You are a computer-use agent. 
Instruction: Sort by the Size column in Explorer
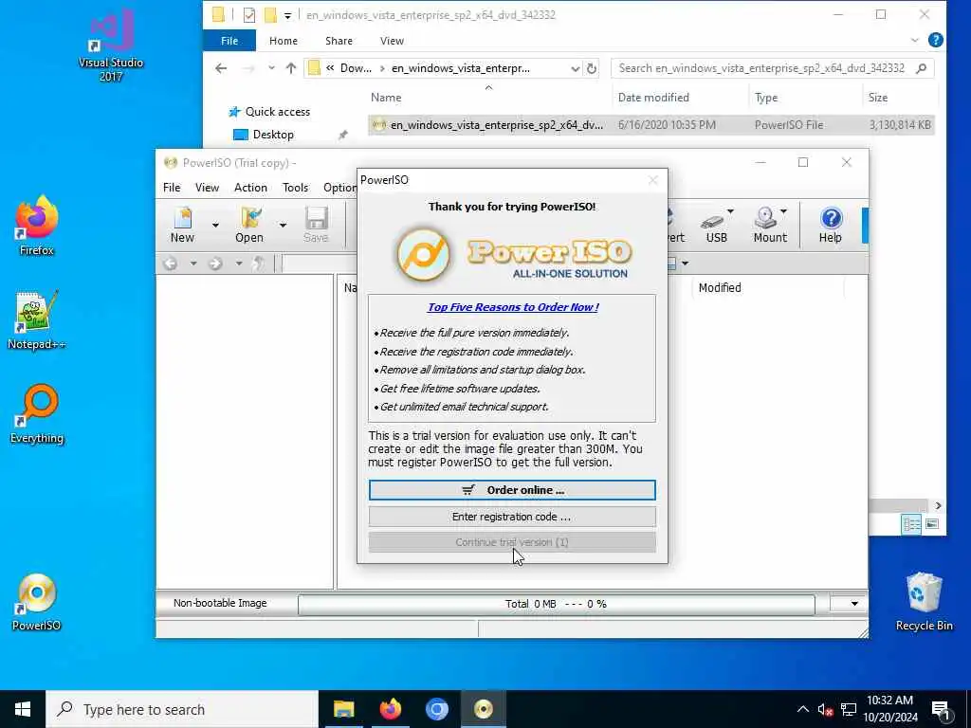click(877, 98)
